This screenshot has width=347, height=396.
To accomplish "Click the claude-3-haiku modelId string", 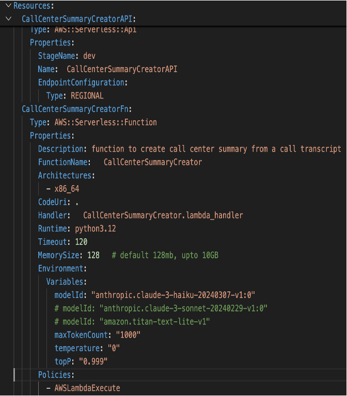I will click(x=174, y=295).
